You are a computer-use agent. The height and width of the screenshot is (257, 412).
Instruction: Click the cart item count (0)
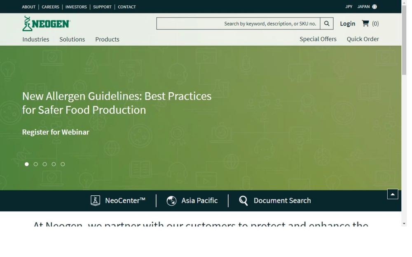point(375,23)
